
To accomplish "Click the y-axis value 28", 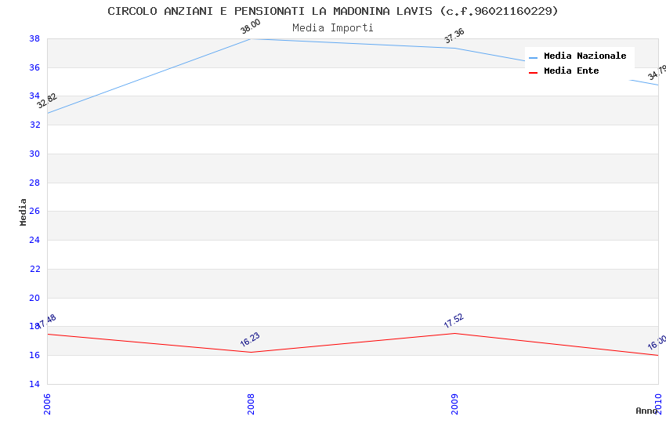I will point(34,183).
